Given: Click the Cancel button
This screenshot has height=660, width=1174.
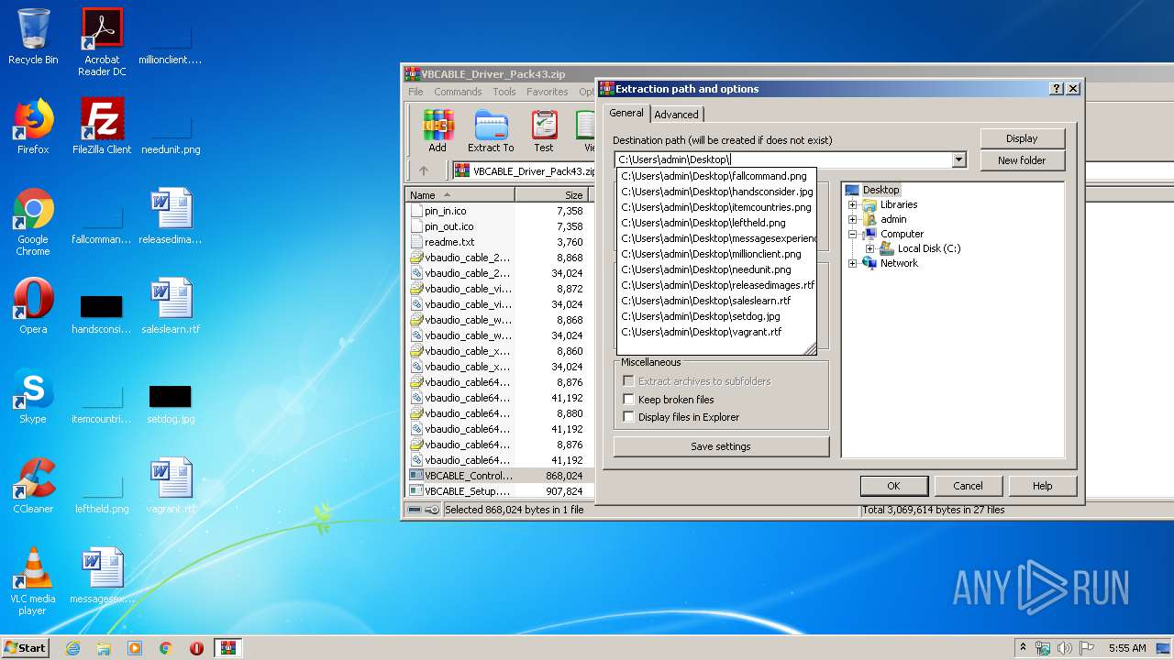Looking at the screenshot, I should click(x=968, y=486).
